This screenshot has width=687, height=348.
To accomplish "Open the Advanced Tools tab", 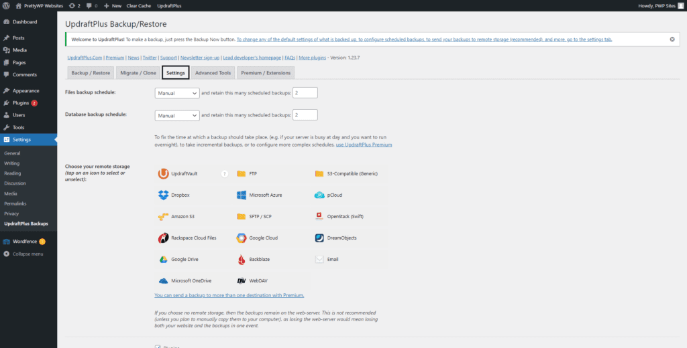I will pos(213,72).
